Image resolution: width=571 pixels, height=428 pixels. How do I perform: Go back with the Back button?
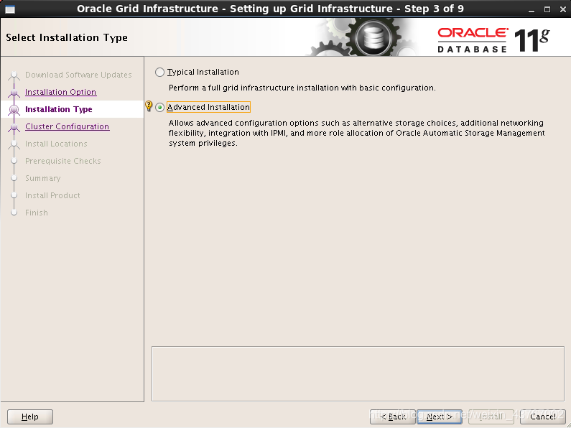pyautogui.click(x=393, y=417)
